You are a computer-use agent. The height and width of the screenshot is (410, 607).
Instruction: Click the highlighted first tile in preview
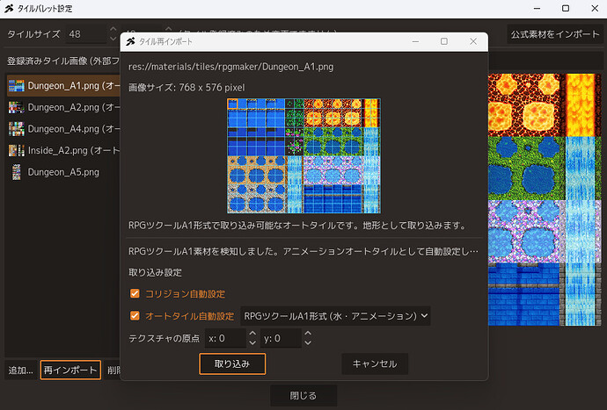pos(232,104)
